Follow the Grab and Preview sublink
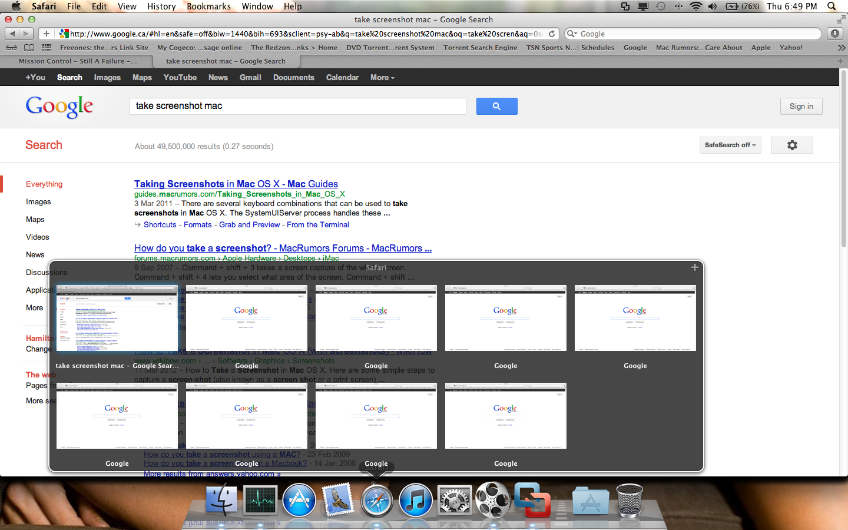This screenshot has height=530, width=848. 250,224
